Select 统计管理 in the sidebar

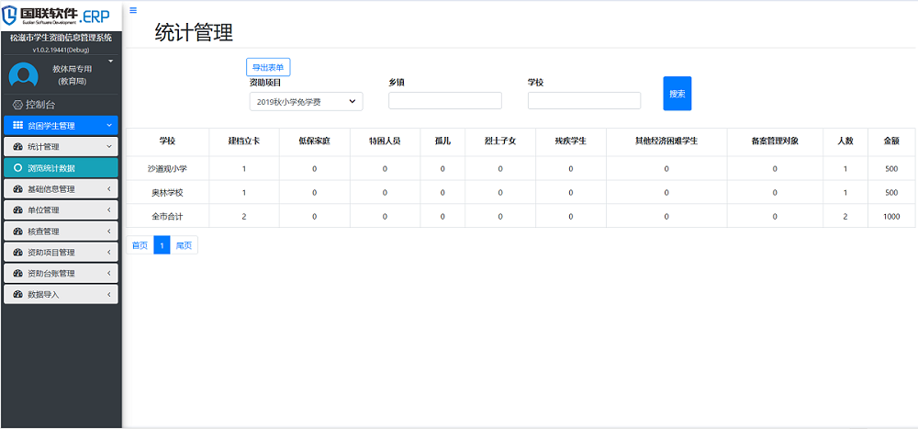pos(61,146)
